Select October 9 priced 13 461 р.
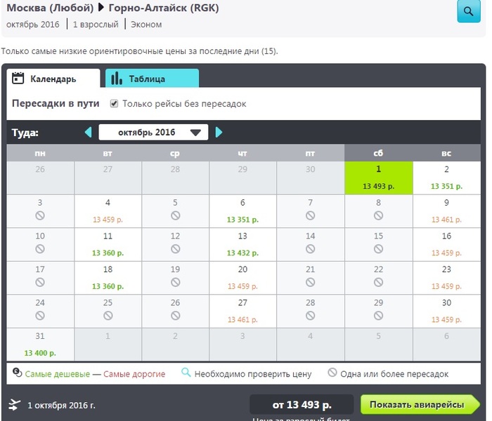The image size is (492, 421). tap(446, 210)
